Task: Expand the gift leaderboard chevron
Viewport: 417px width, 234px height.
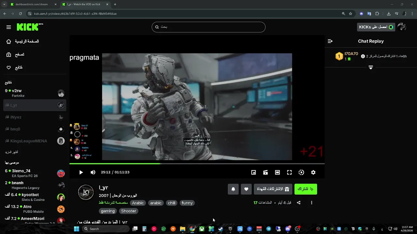Action: click(x=371, y=67)
